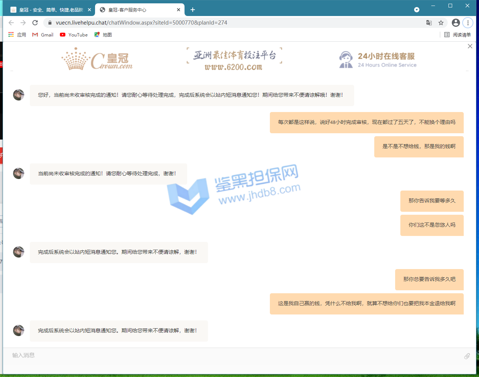
Task: Close the 皇冠-客户服务中心 tab
Action: click(179, 10)
